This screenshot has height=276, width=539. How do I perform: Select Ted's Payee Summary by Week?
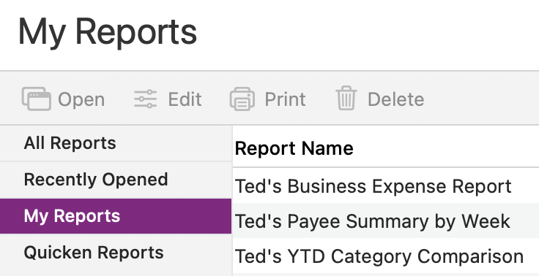pyautogui.click(x=386, y=221)
